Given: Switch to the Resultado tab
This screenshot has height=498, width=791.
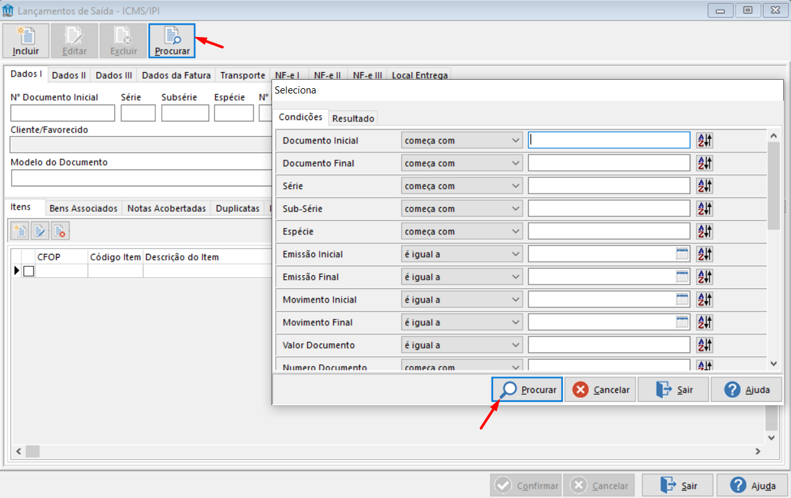Looking at the screenshot, I should [353, 119].
